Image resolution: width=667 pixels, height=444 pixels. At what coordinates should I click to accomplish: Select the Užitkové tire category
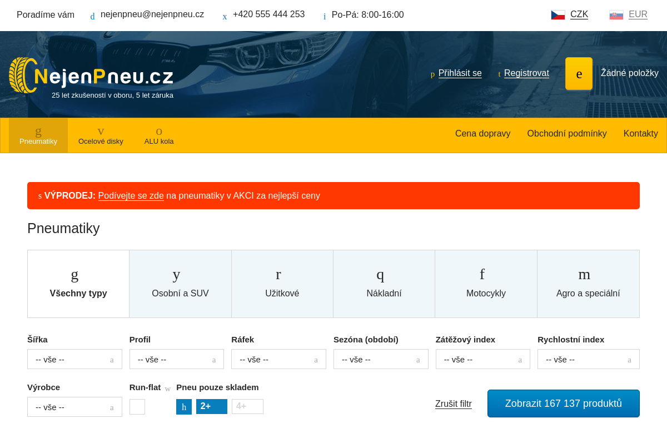click(282, 283)
